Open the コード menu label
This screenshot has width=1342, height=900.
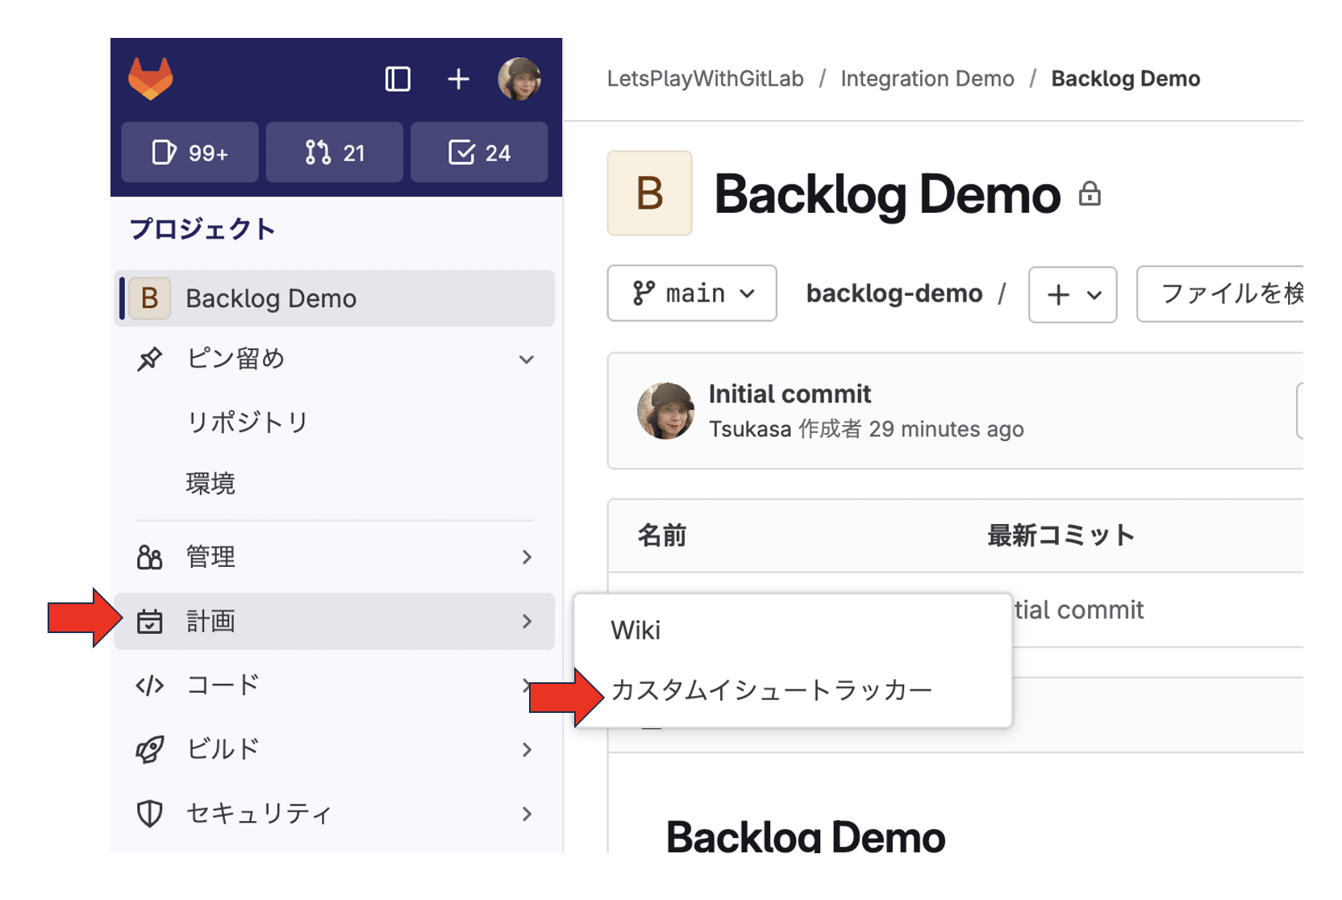tap(223, 685)
